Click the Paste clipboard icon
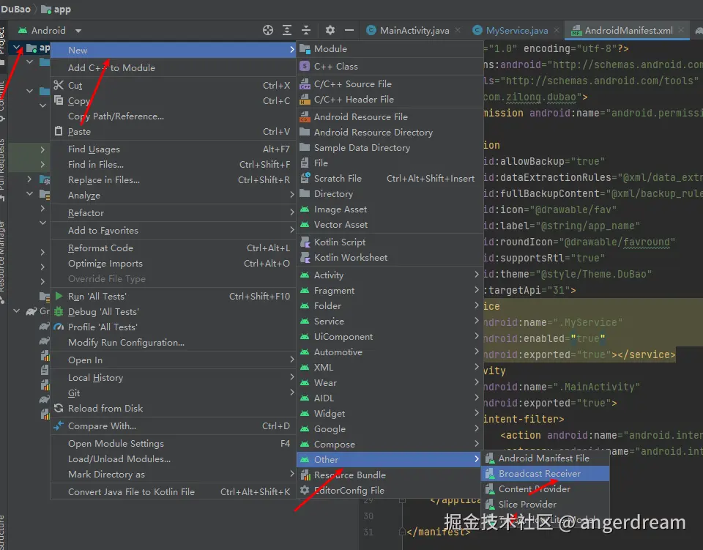Image resolution: width=703 pixels, height=550 pixels. pos(59,131)
